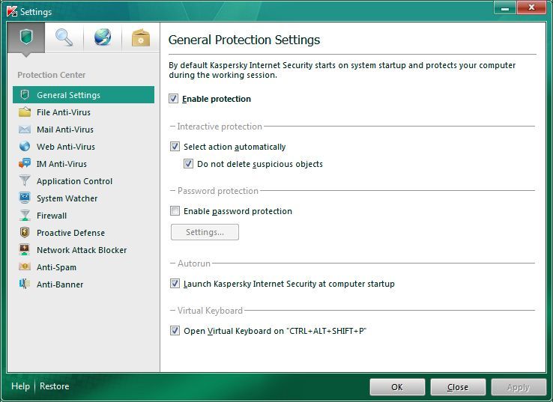
Task: Click the File Anti-Virus folder icon
Action: pyautogui.click(x=25, y=112)
